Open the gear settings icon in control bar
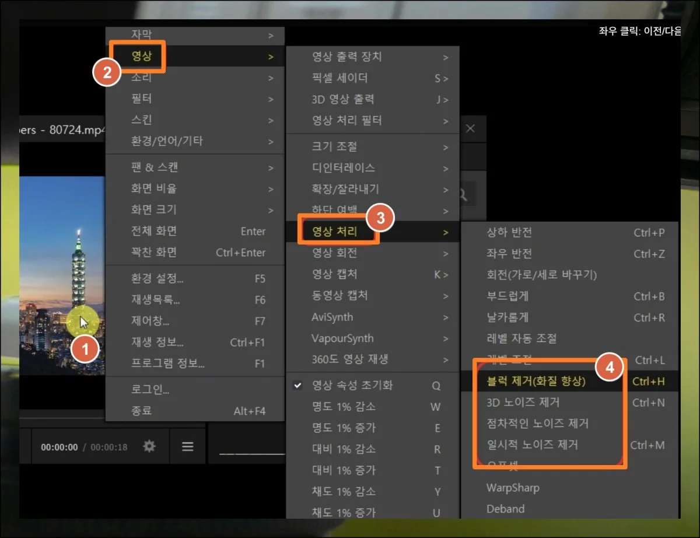 pos(150,446)
